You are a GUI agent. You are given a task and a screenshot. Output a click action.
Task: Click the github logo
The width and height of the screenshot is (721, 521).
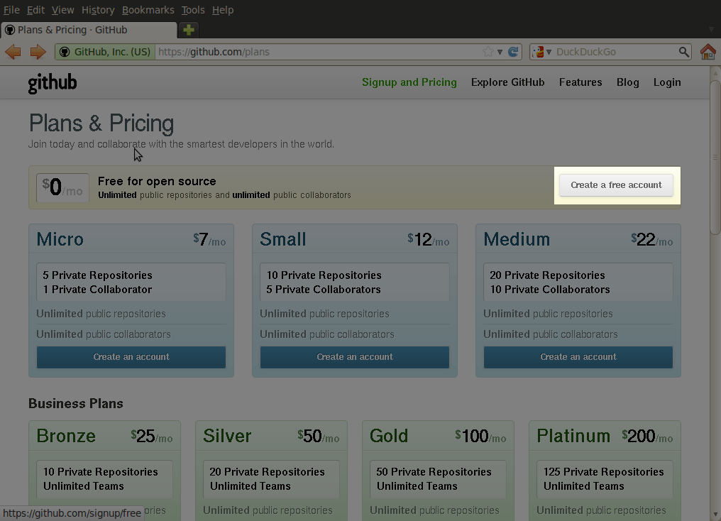click(x=53, y=83)
